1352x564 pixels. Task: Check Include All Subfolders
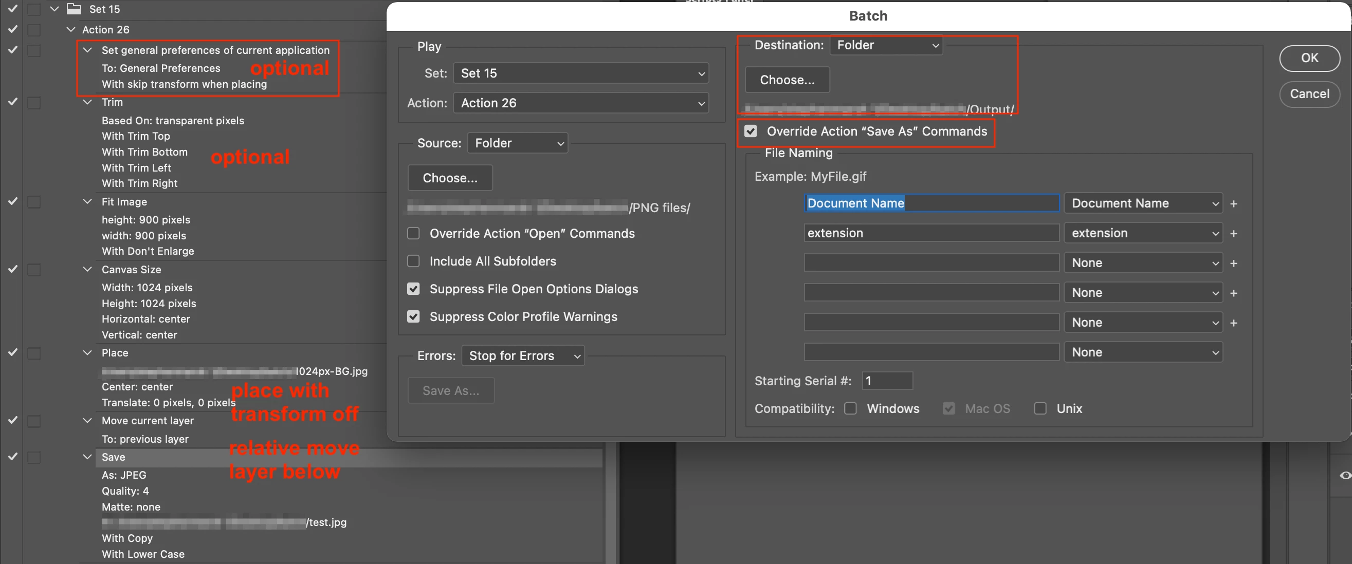tap(414, 261)
